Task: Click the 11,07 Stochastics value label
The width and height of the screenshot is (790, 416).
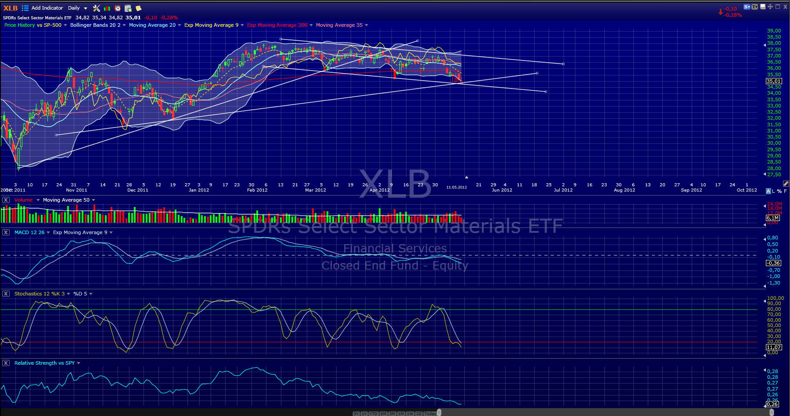Action: pos(774,347)
